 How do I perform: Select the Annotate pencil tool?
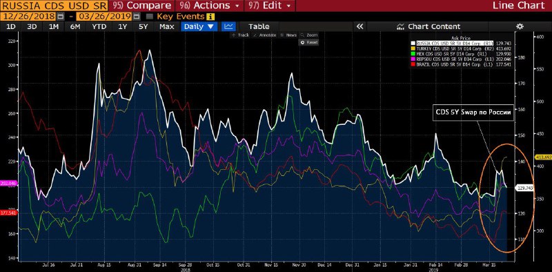(x=264, y=35)
